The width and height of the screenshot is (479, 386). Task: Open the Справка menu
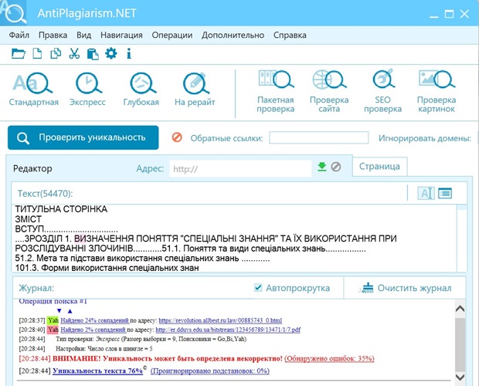tap(290, 35)
